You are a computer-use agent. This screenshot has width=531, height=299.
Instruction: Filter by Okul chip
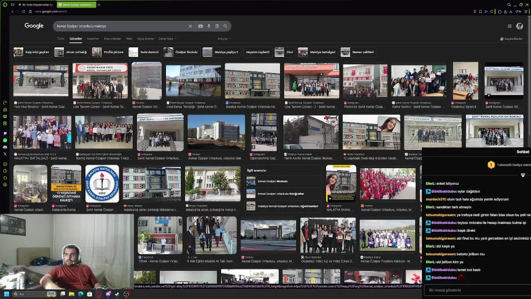285,52
